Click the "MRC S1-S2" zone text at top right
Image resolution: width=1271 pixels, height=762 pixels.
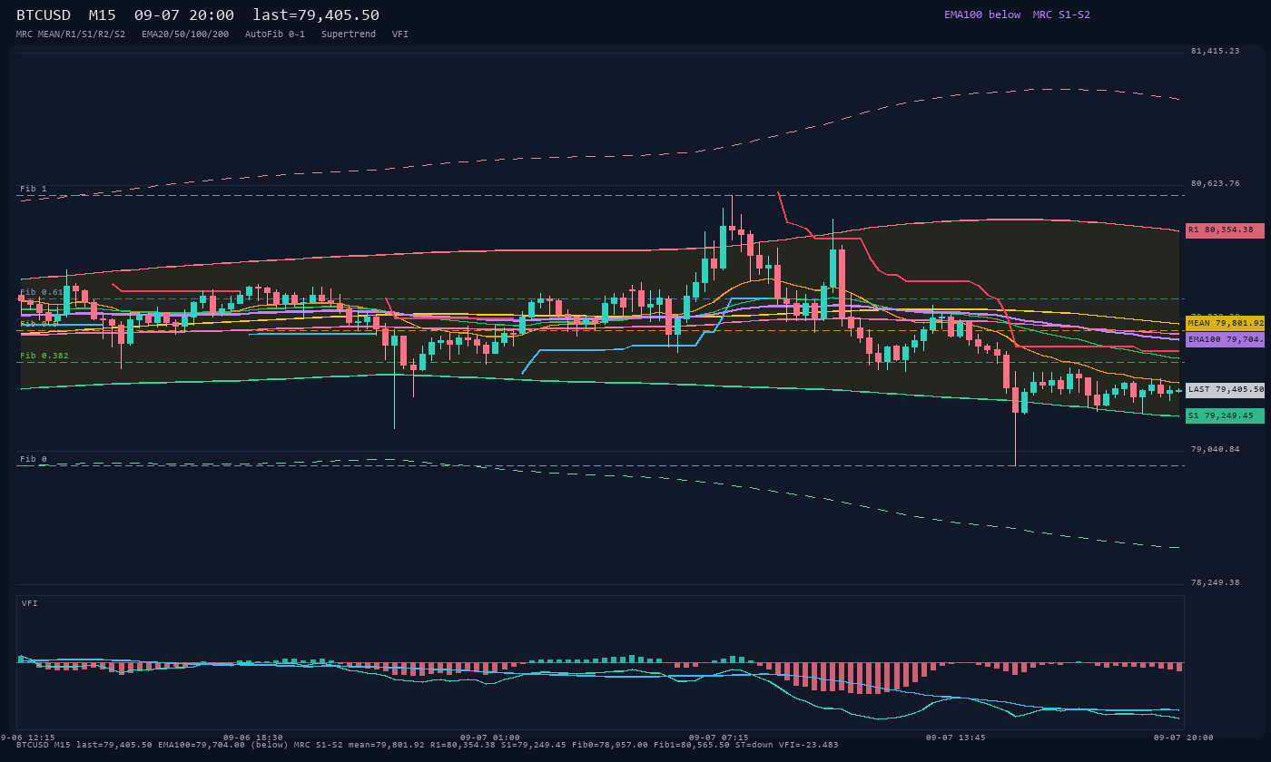1061,15
